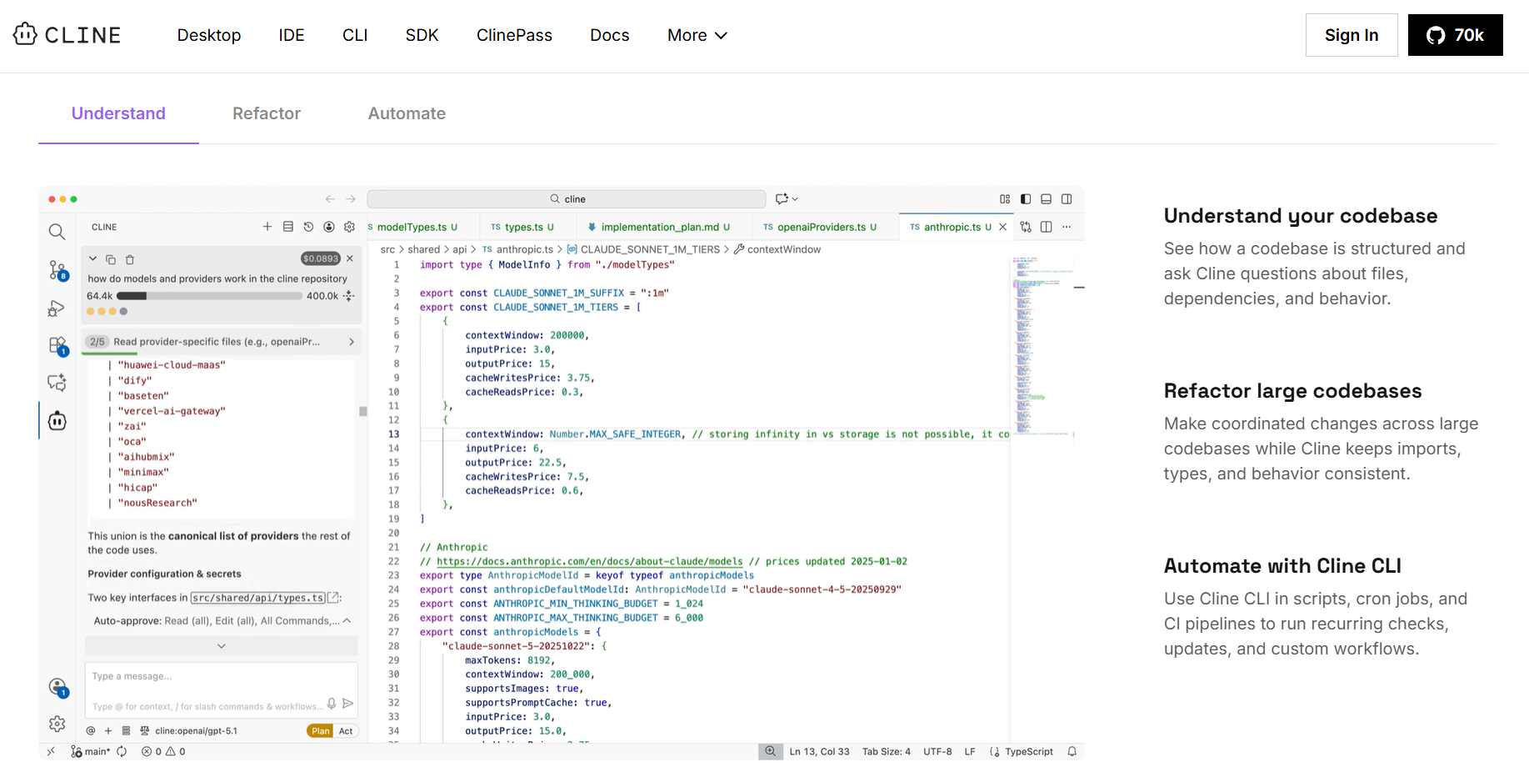Toggle primary side bar layout icon
Screen dimensions: 1529x777
[1026, 199]
